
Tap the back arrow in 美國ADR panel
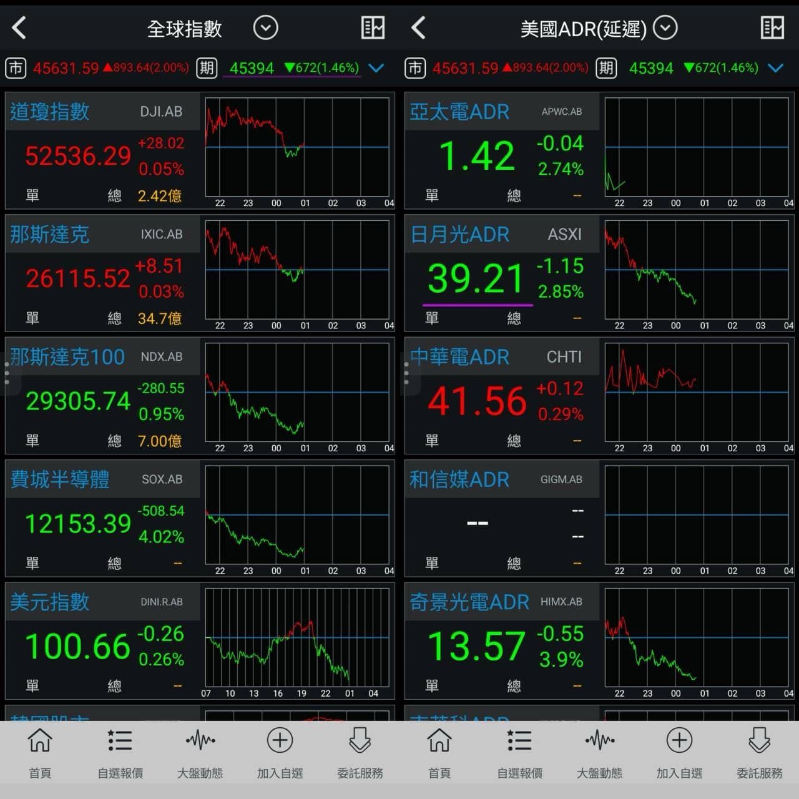pos(419,28)
